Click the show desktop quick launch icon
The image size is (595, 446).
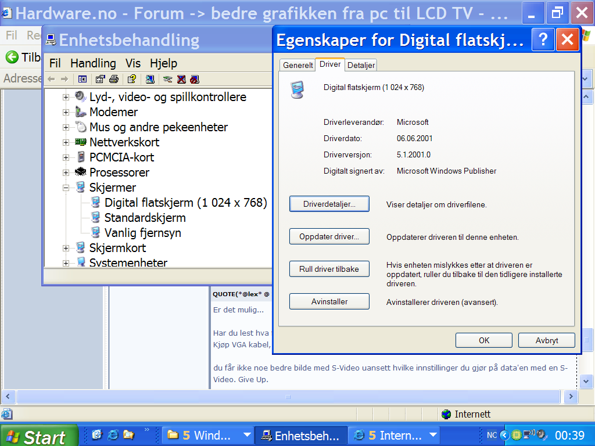pyautogui.click(x=97, y=434)
